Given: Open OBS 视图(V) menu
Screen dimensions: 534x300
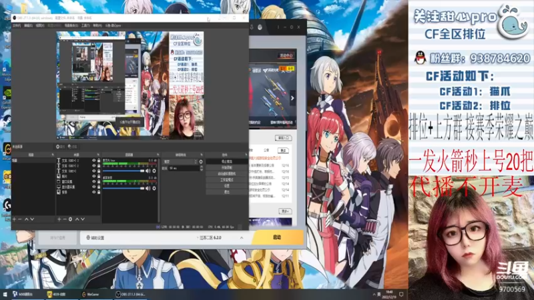Looking at the screenshot, I should 40,25.
